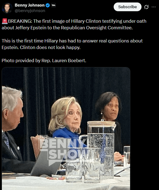159x190 pixels.
Task: Click the red siren emoji before BREAKING
Action: click(5, 21)
